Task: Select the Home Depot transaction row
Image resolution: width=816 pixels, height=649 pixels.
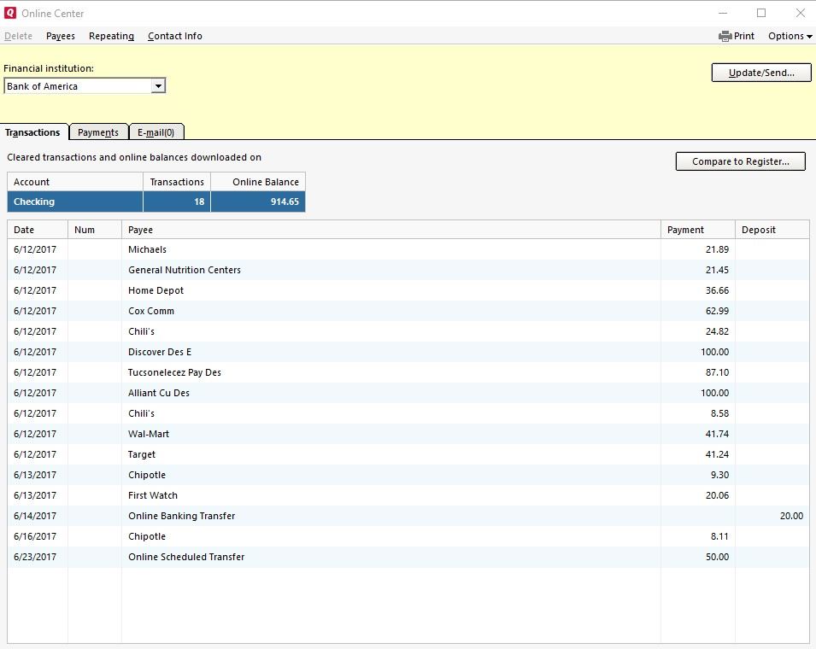Action: pos(156,290)
